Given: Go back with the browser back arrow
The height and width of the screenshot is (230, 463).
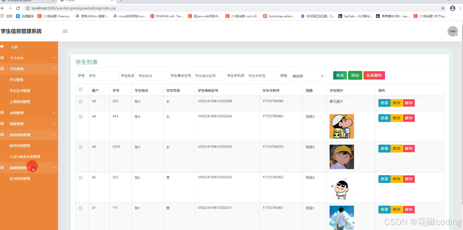Looking at the screenshot, I should [x=3, y=8].
